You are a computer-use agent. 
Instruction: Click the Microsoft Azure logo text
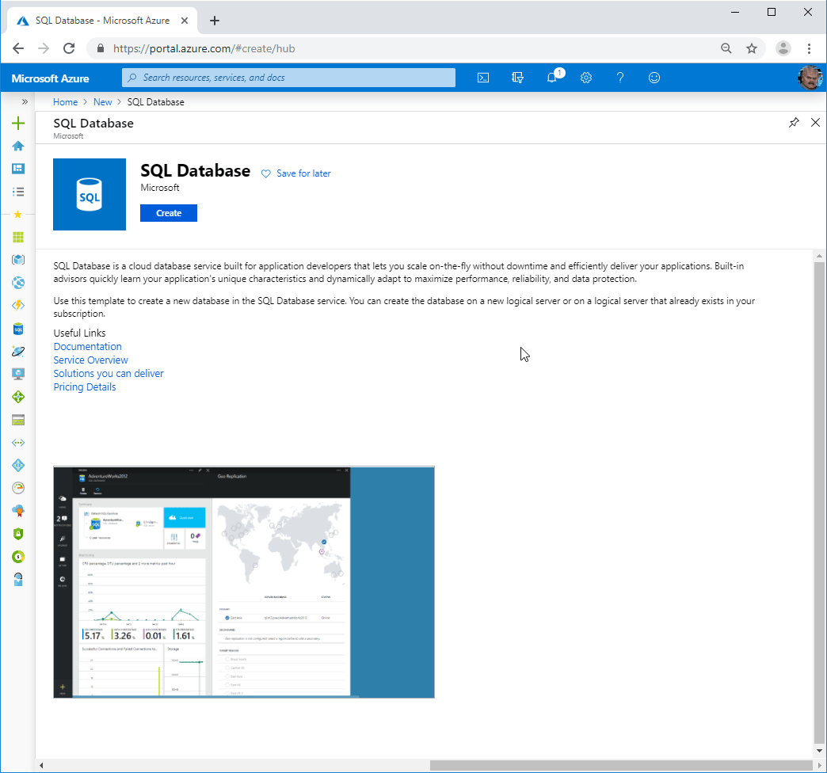[x=50, y=78]
